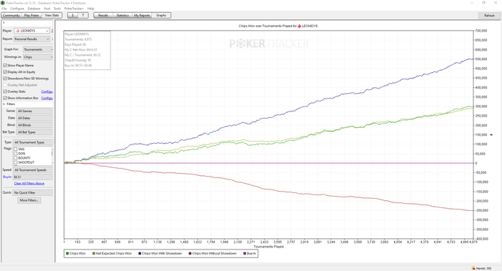Click the PokerTracker app icon in title bar
The height and width of the screenshot is (271, 502).
pyautogui.click(x=3, y=3)
